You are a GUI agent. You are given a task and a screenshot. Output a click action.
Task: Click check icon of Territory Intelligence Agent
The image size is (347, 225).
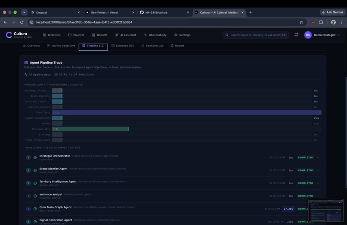(x=35, y=183)
